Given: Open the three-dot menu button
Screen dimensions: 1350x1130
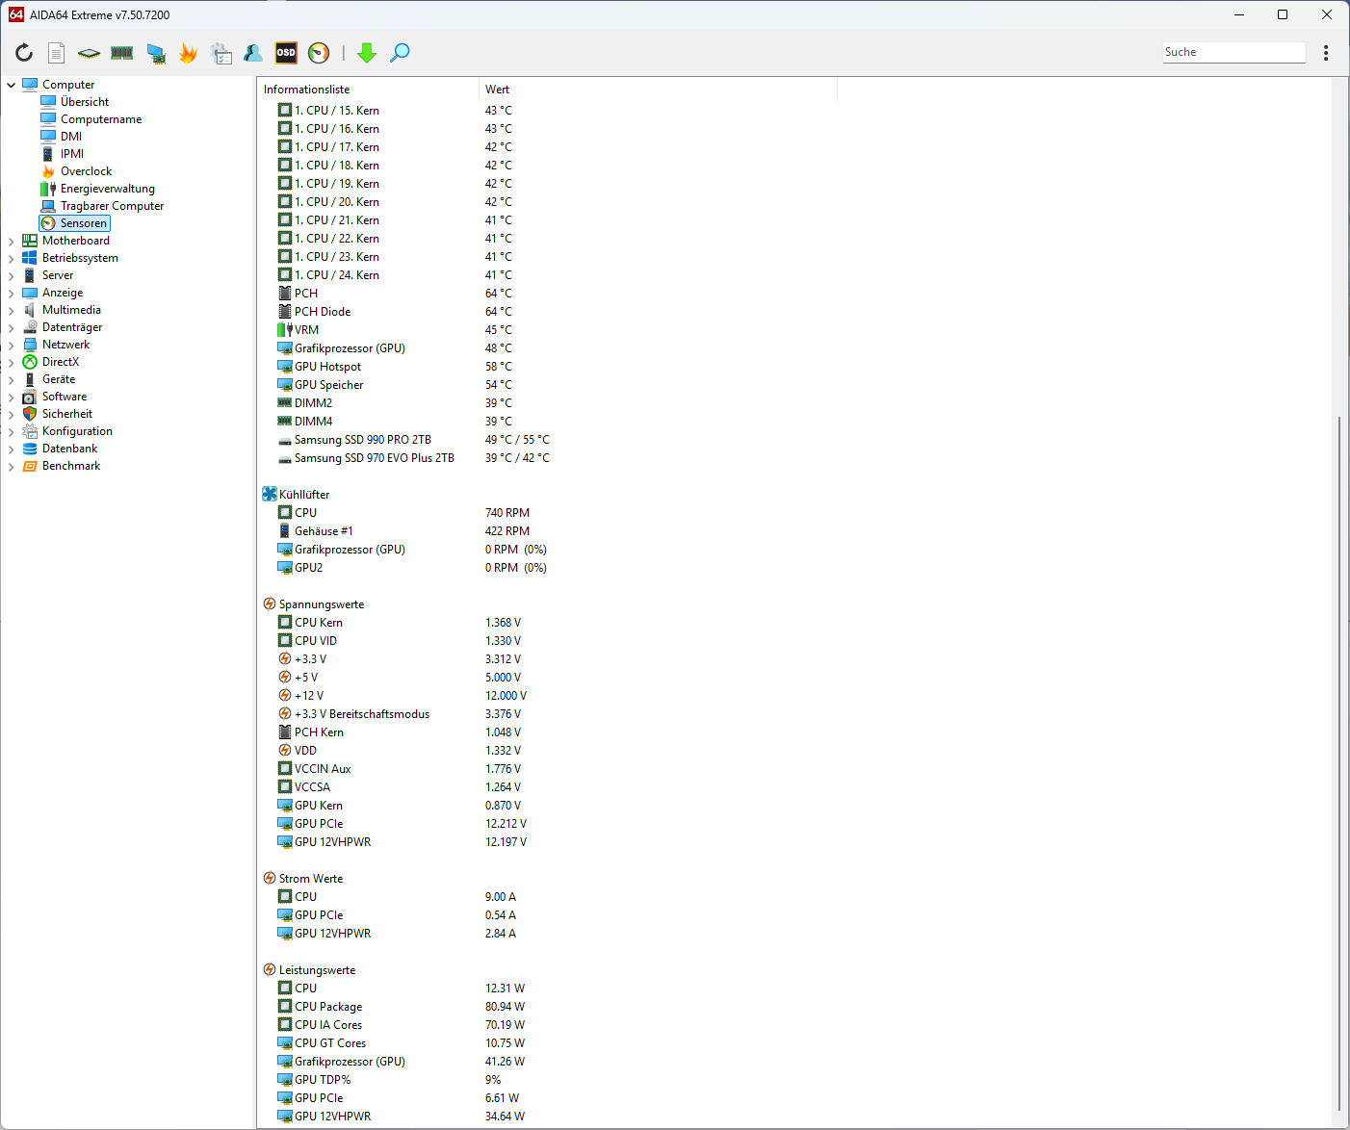Looking at the screenshot, I should pos(1326,53).
